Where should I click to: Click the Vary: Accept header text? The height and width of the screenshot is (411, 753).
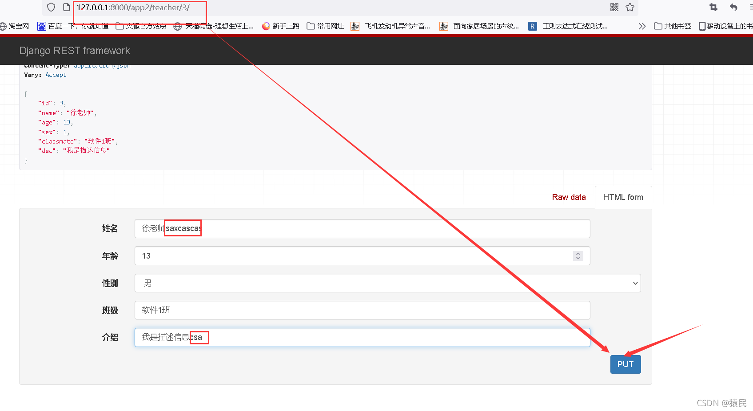[x=45, y=75]
